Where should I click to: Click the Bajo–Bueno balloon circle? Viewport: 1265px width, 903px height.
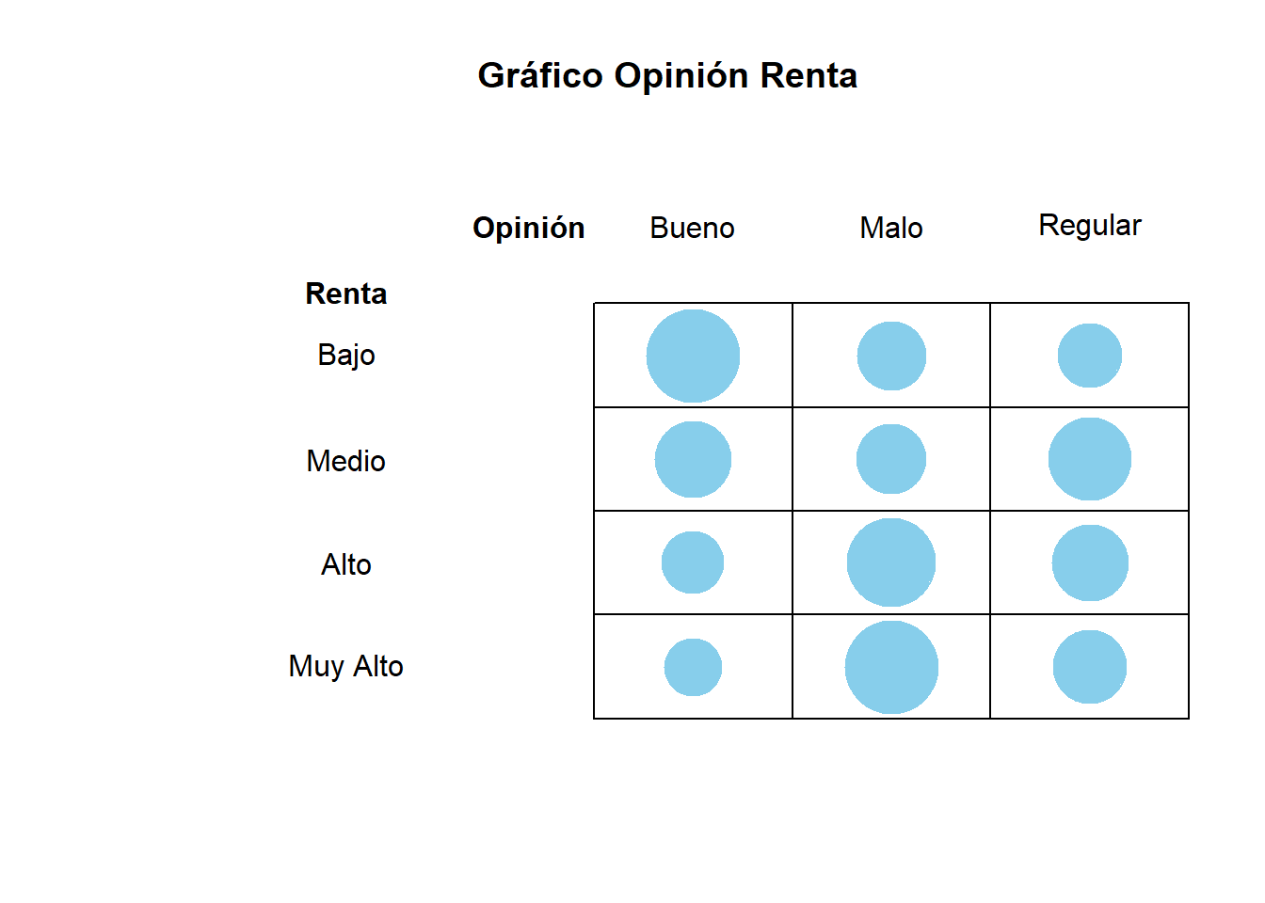(x=693, y=356)
